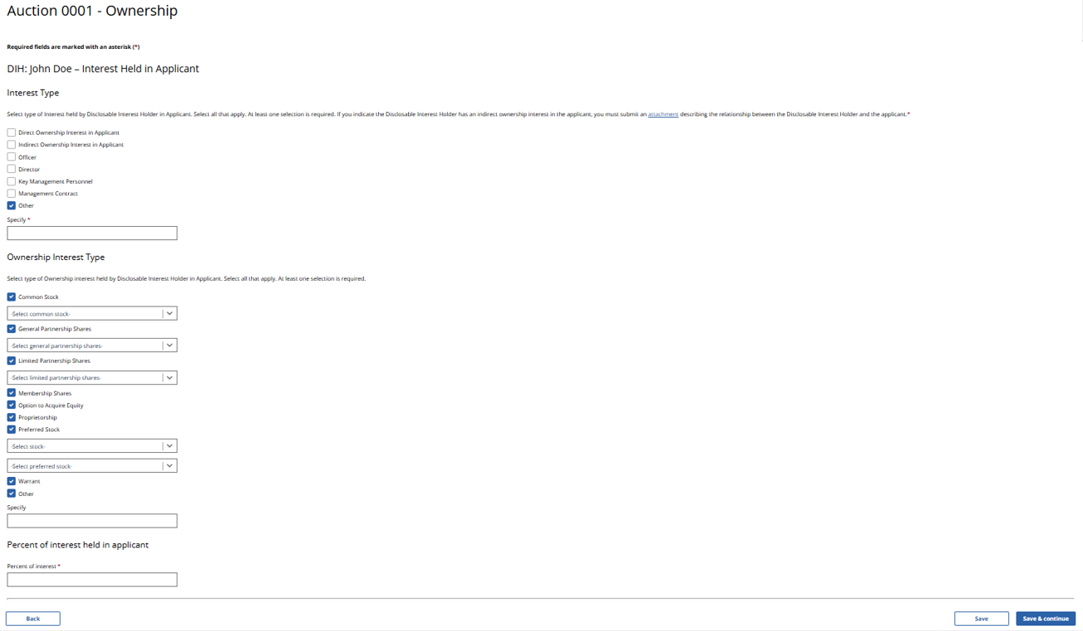Open the Select preferred stock dropdown

[92, 466]
